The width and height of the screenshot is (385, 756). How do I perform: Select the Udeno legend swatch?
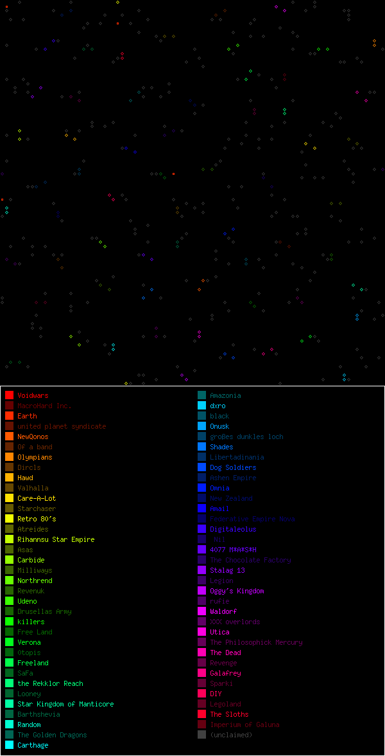9,601
